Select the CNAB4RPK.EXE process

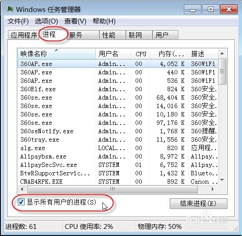118,182
